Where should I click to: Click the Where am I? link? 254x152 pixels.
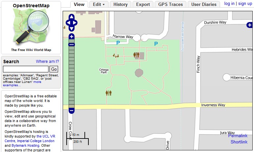48,62
